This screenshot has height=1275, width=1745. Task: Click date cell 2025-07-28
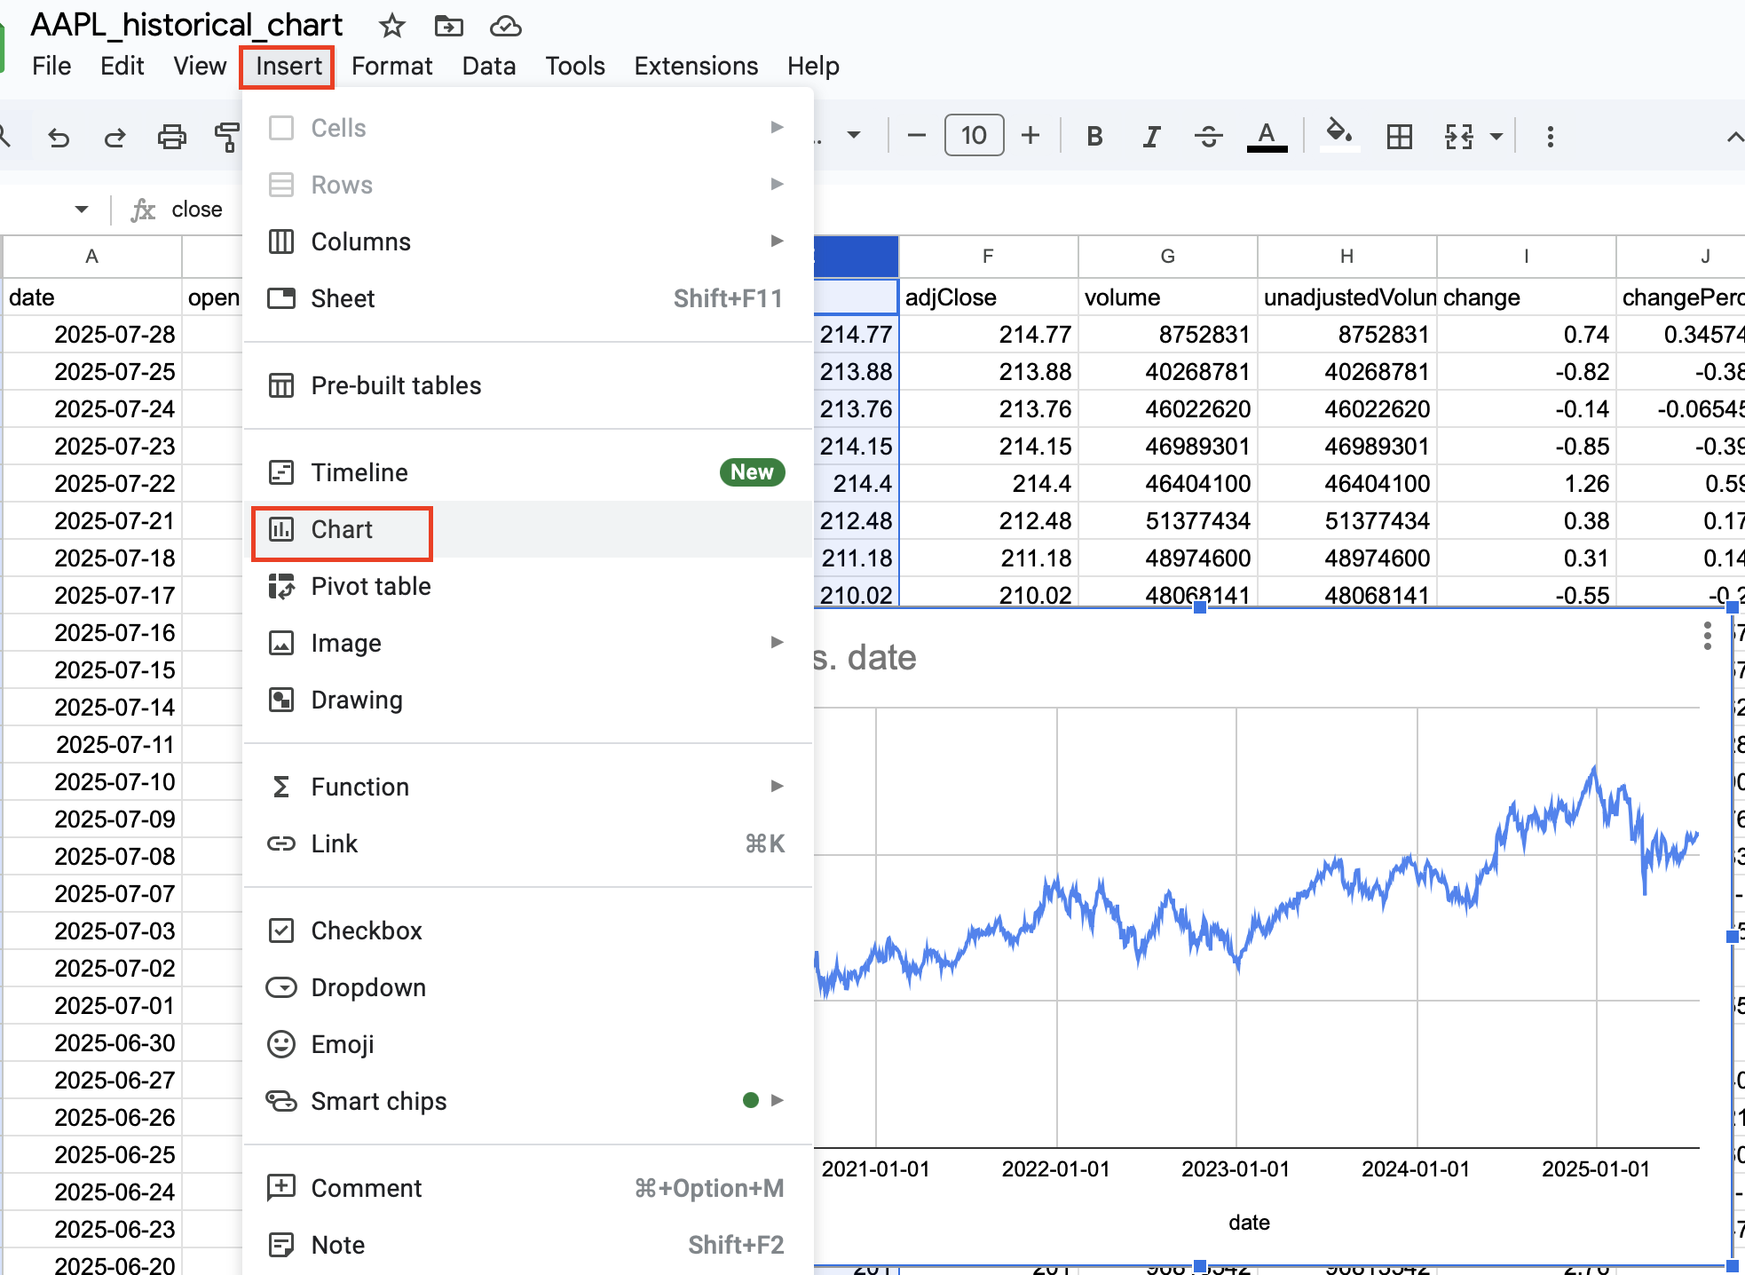pos(91,335)
